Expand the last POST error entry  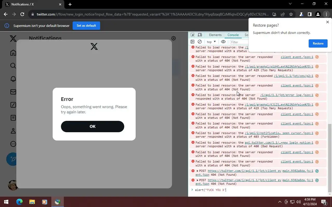click(197, 180)
